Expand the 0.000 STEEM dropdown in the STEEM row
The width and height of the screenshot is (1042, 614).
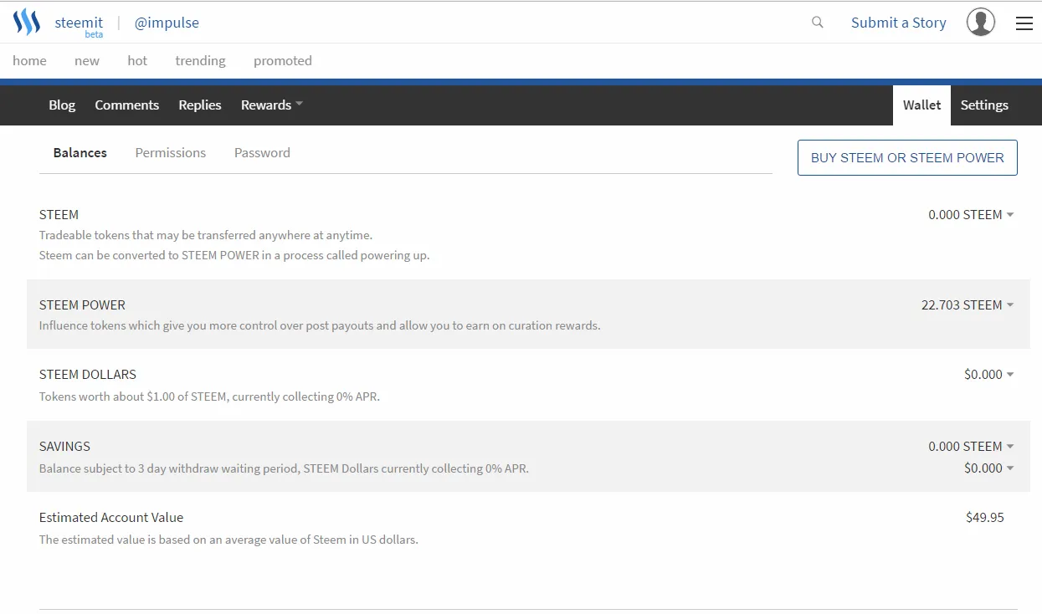pyautogui.click(x=971, y=215)
